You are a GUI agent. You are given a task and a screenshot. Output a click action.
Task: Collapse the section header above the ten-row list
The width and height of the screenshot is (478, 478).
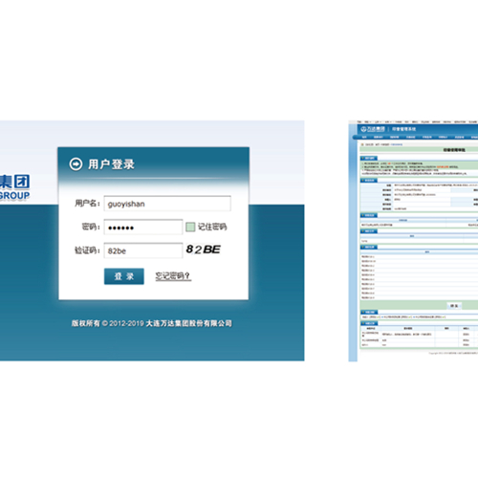[x=369, y=247]
